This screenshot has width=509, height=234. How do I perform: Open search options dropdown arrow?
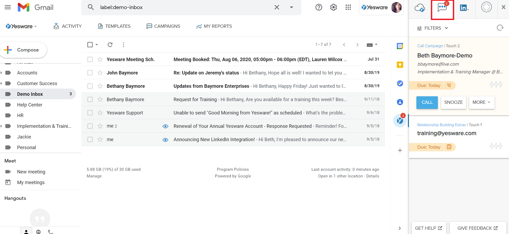(292, 7)
